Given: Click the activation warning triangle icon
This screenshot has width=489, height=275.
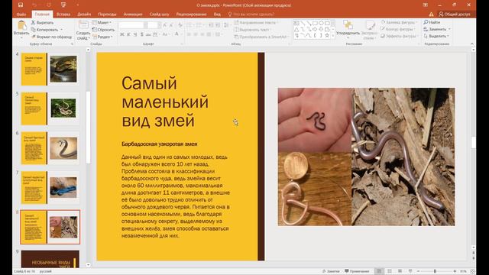Looking at the screenshot, I should coord(431,14).
